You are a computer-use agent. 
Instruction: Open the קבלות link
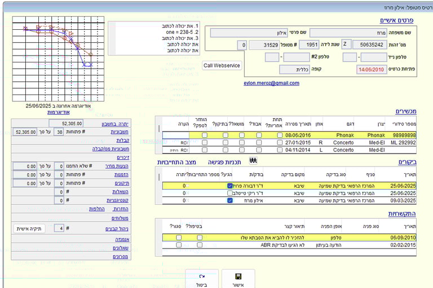click(x=122, y=141)
